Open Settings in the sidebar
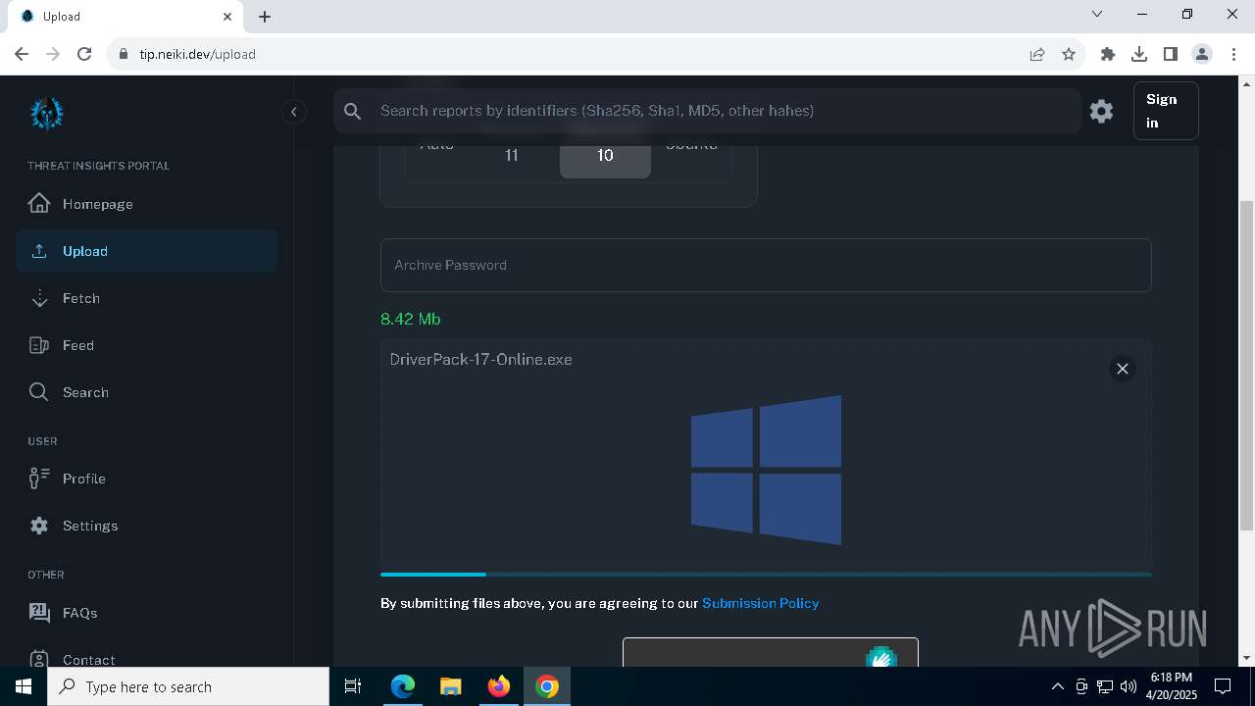The height and width of the screenshot is (706, 1255). point(147,526)
